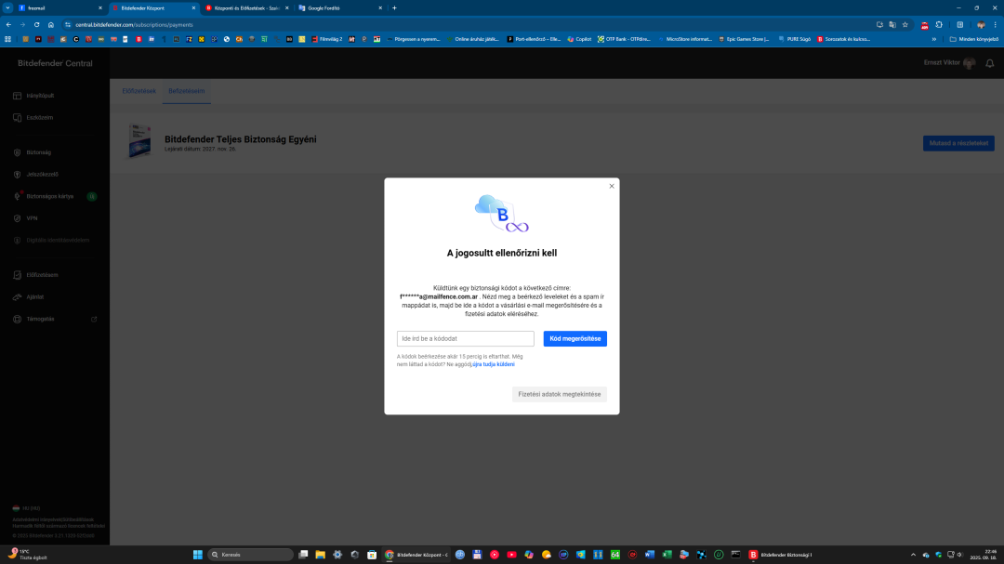
Task: Click the browser back arrow
Action: coord(8,25)
